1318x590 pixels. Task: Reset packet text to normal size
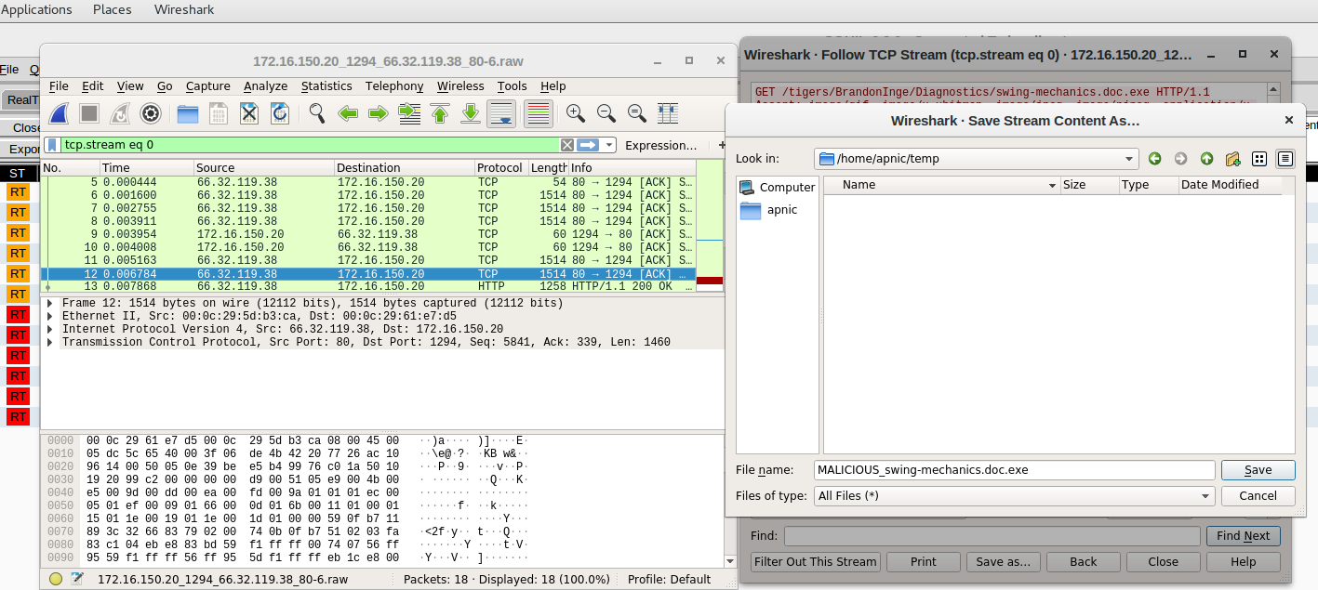(x=637, y=113)
